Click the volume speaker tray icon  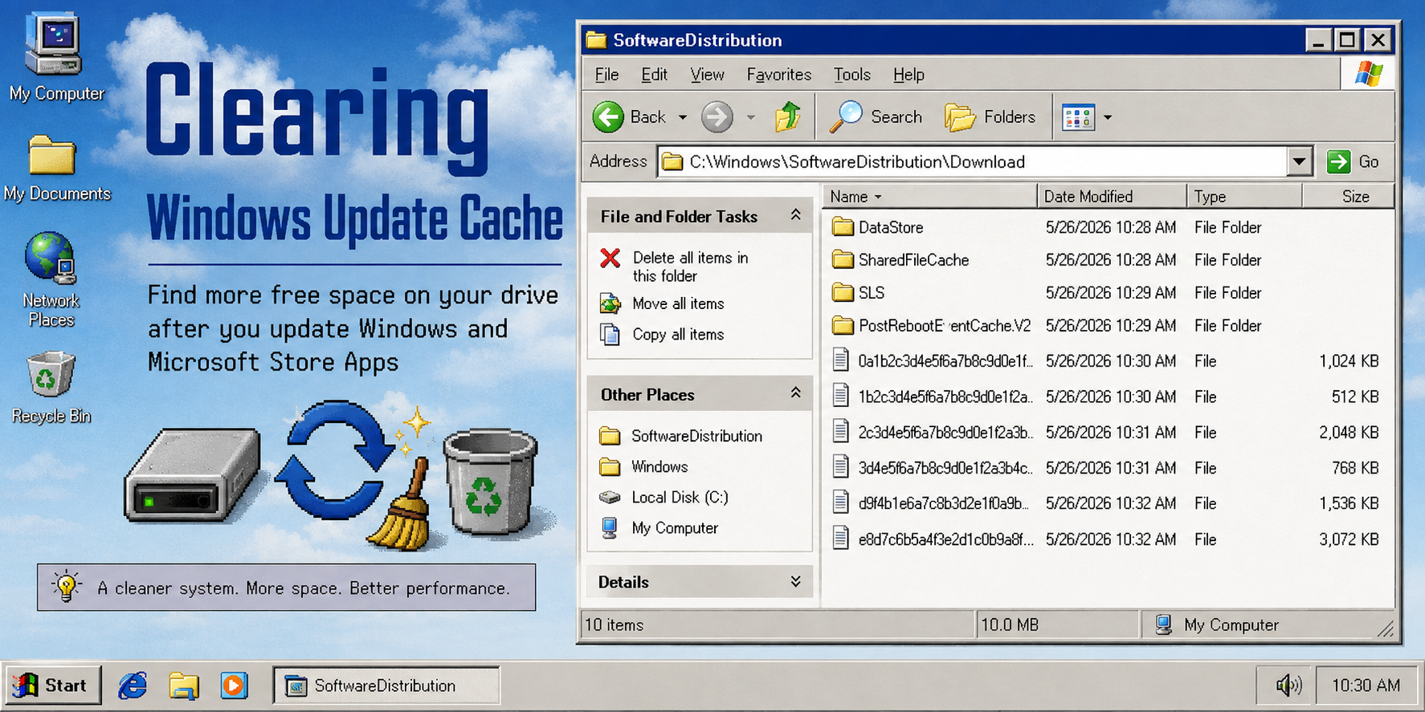(1289, 686)
